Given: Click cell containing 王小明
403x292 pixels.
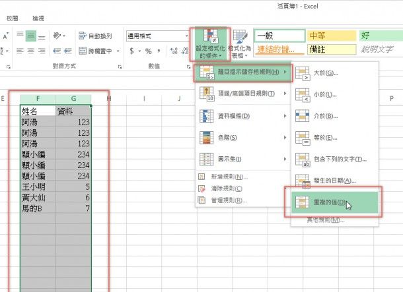Looking at the screenshot, I should click(x=38, y=187).
